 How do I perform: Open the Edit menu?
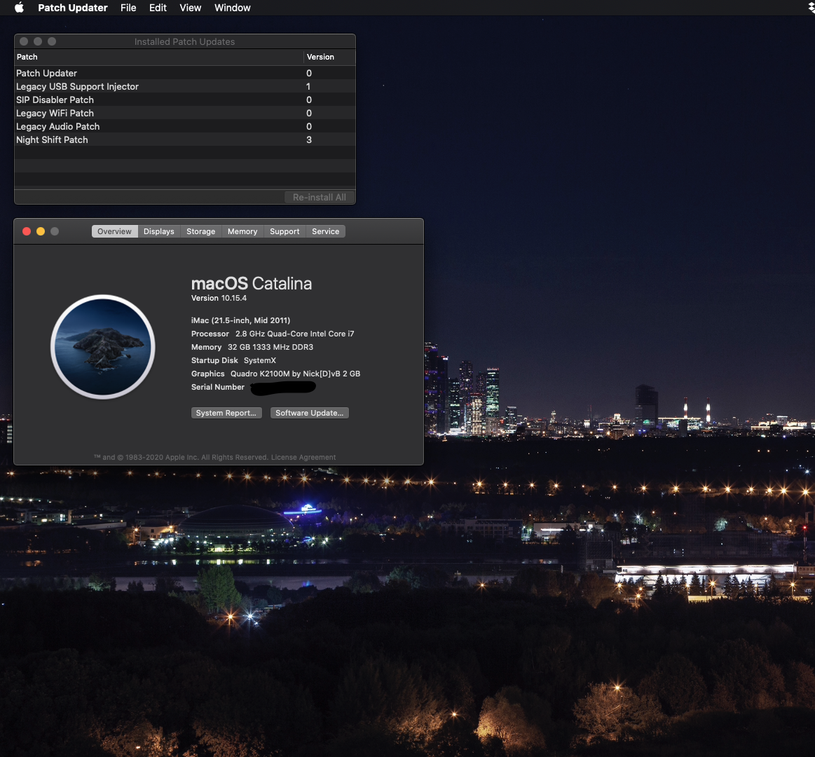[x=158, y=8]
